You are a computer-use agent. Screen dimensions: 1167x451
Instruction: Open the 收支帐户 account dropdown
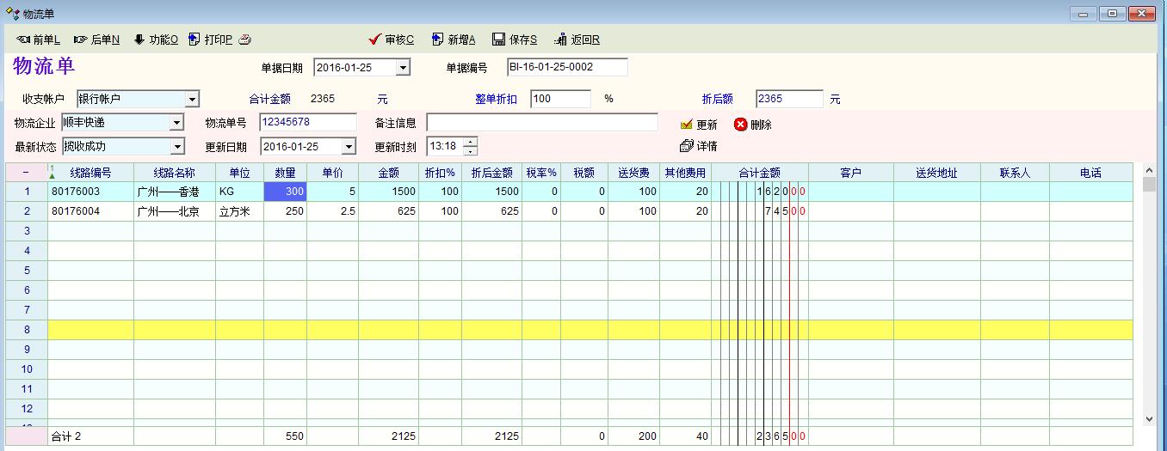[x=192, y=100]
